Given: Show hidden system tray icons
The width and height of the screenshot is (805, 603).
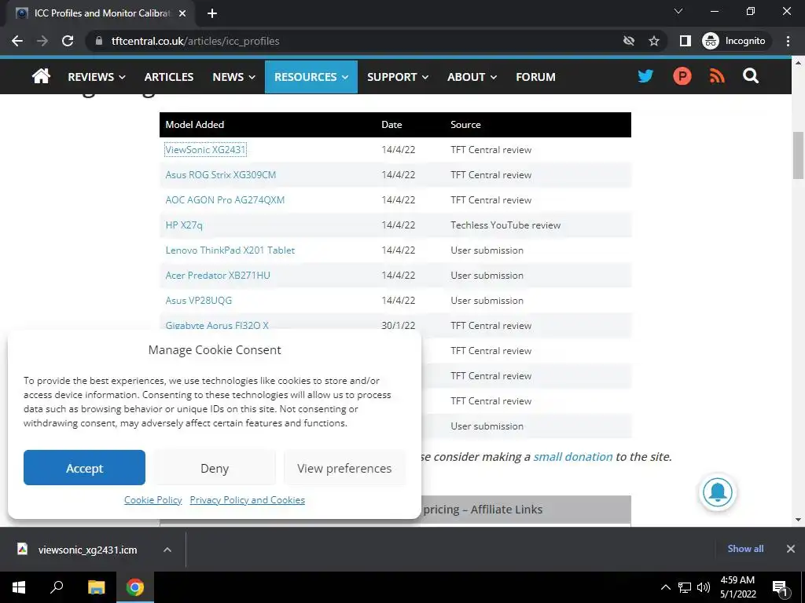Looking at the screenshot, I should [665, 587].
